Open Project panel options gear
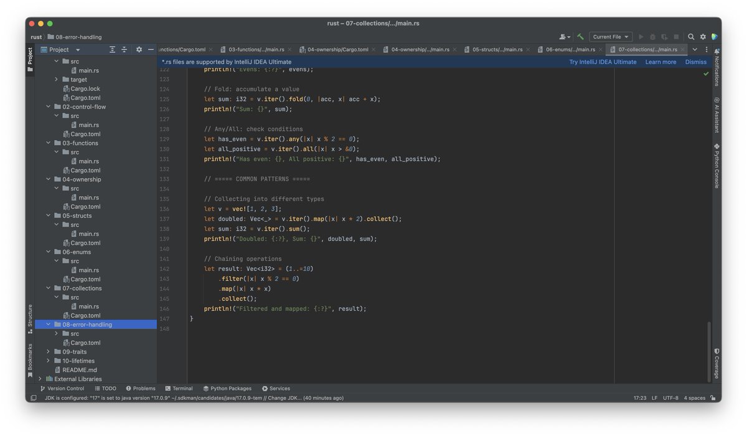 tap(139, 49)
